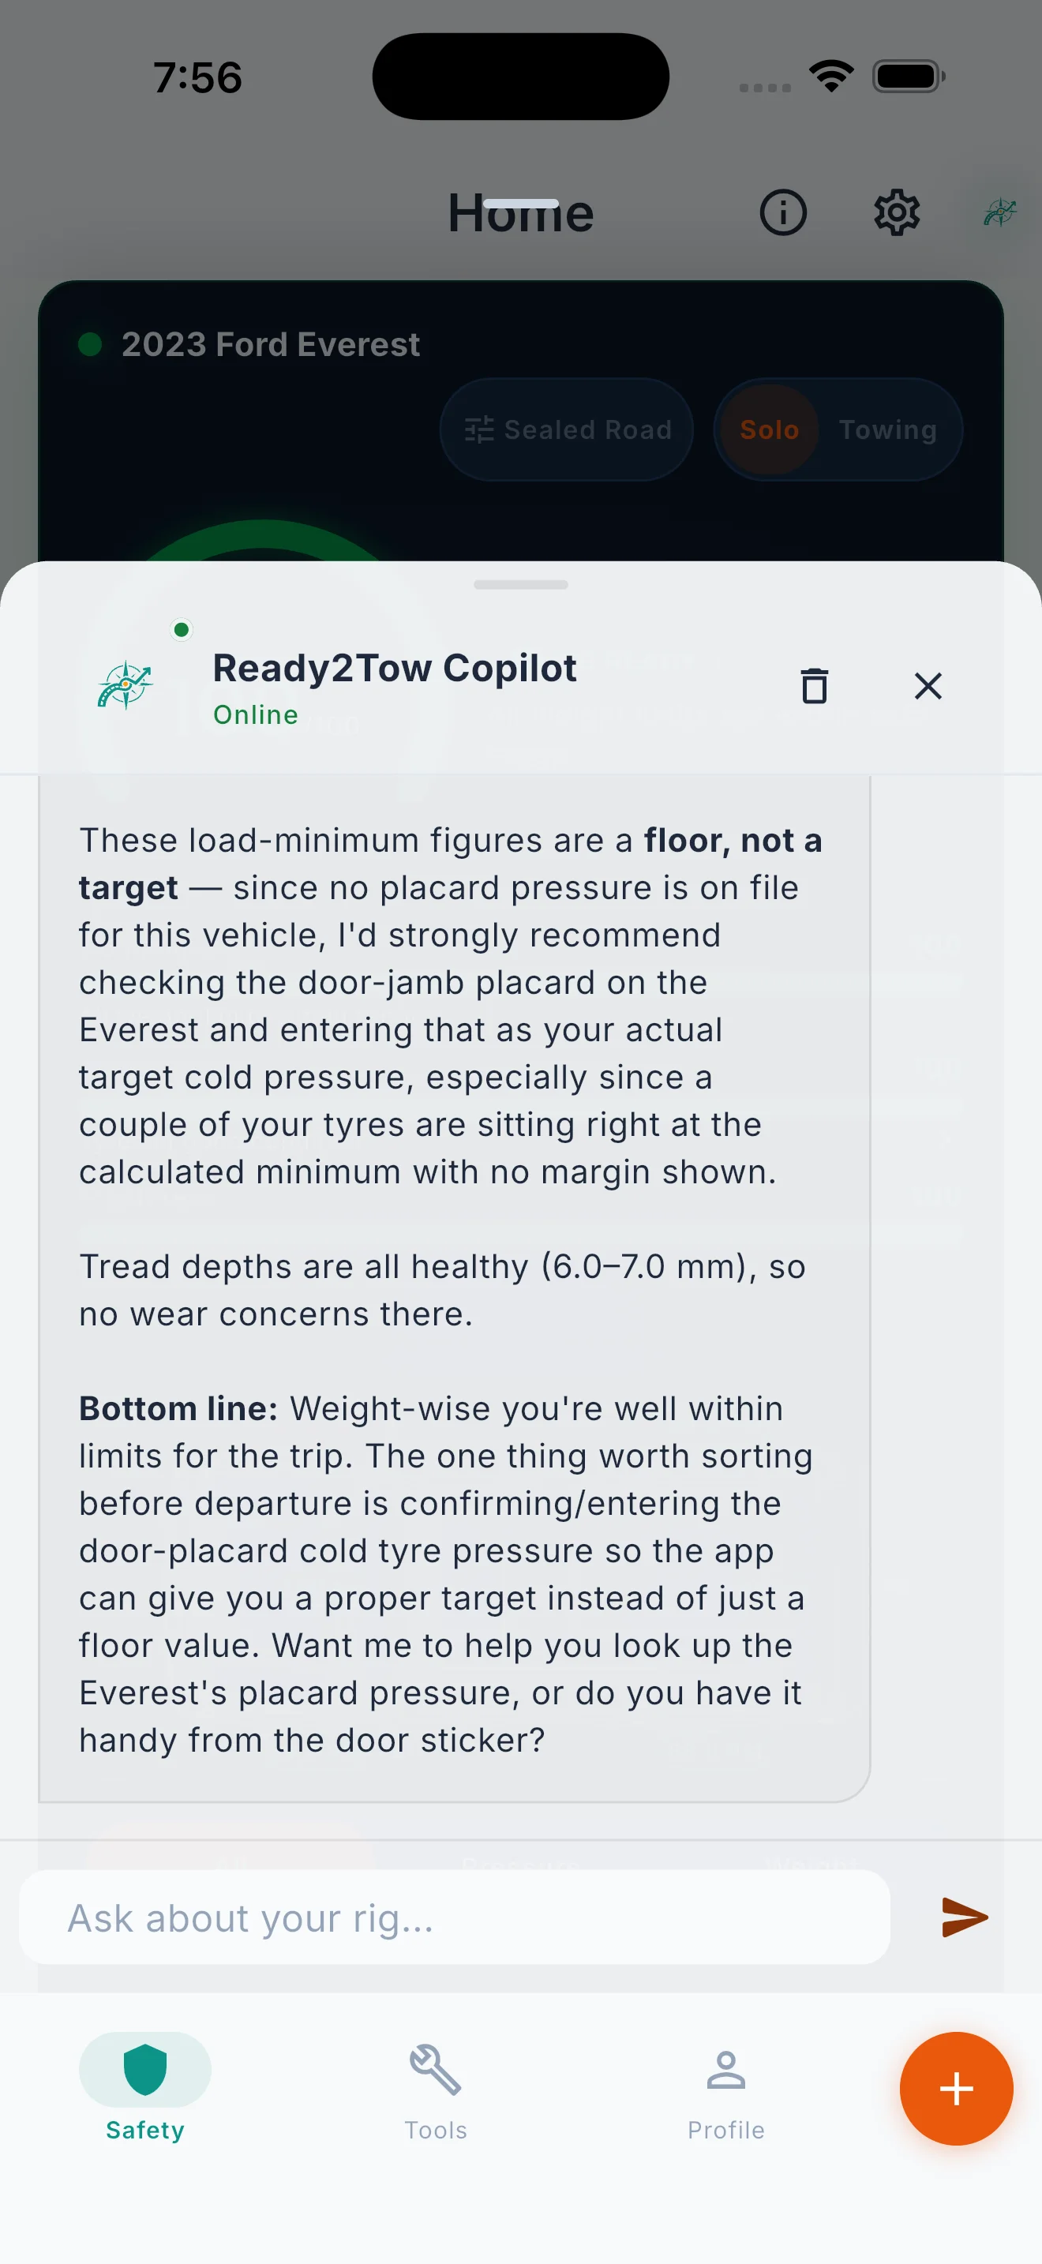1042x2264 pixels.
Task: Switch to the Profile tab
Action: point(725,2092)
